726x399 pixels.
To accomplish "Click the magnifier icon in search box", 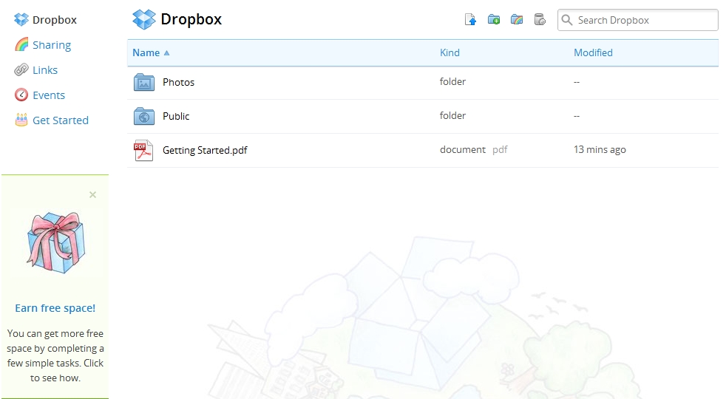I will [x=567, y=20].
